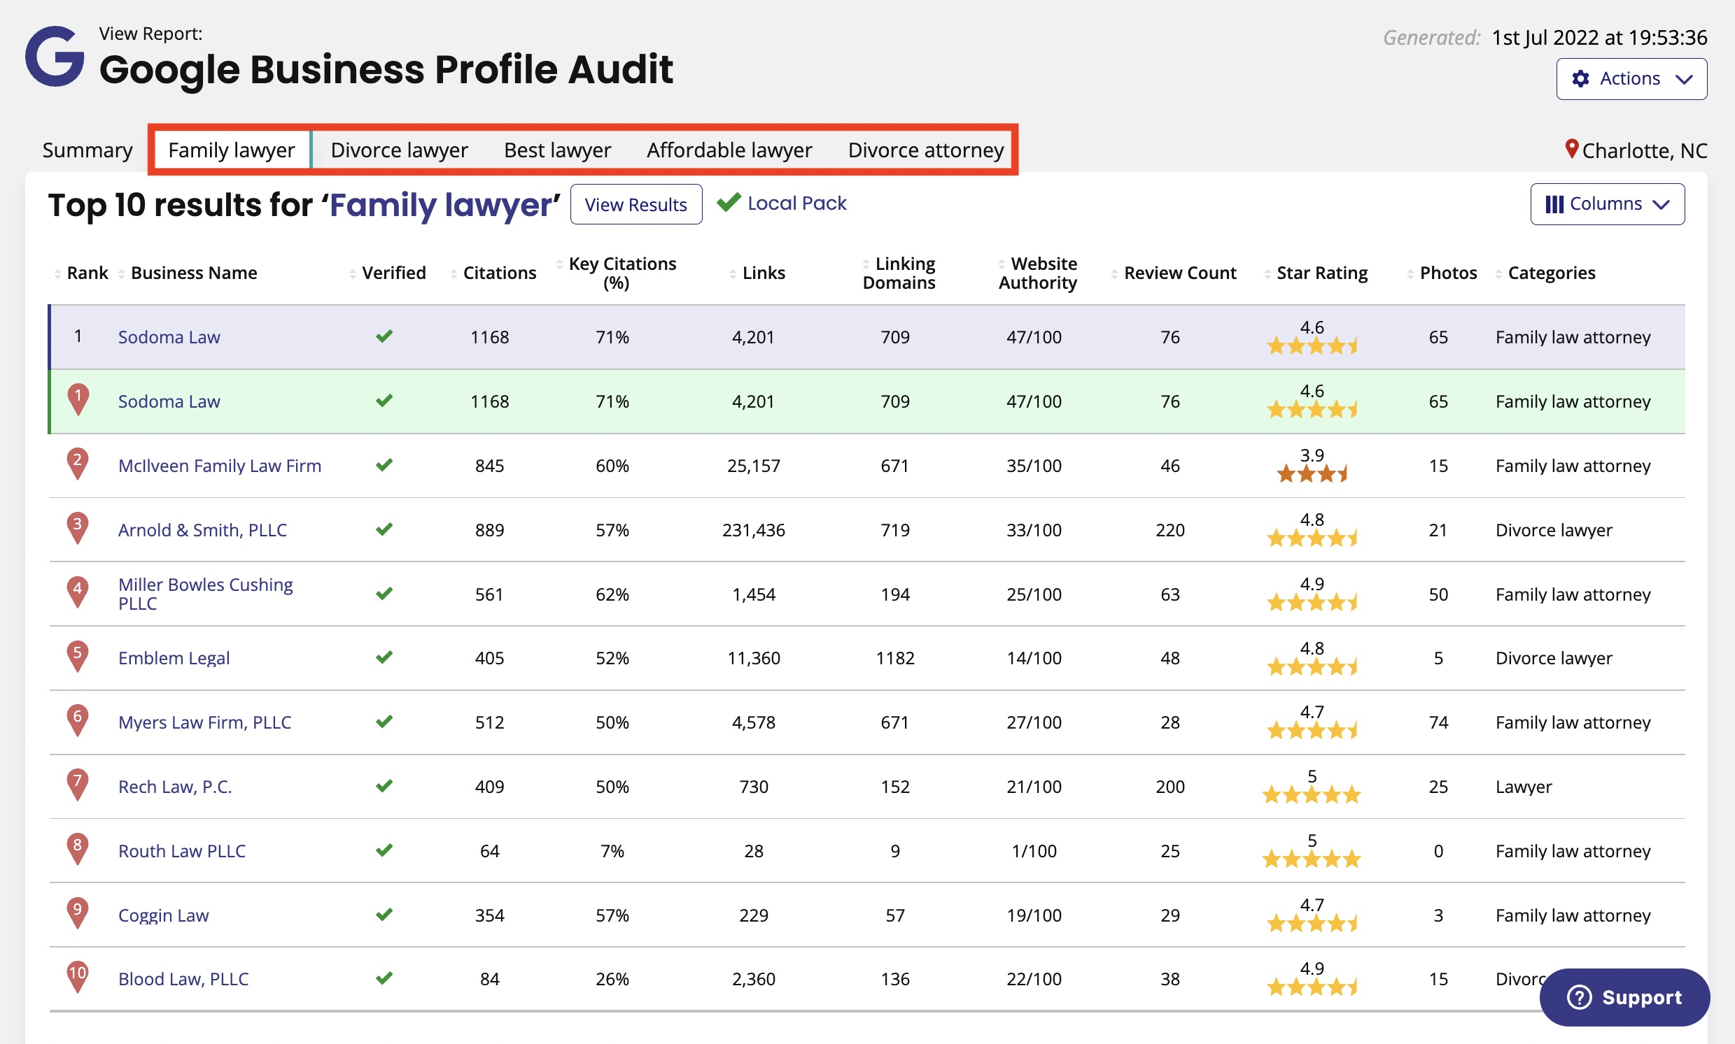Click the Charlotte, NC location pin icon
The image size is (1735, 1044).
coord(1571,149)
